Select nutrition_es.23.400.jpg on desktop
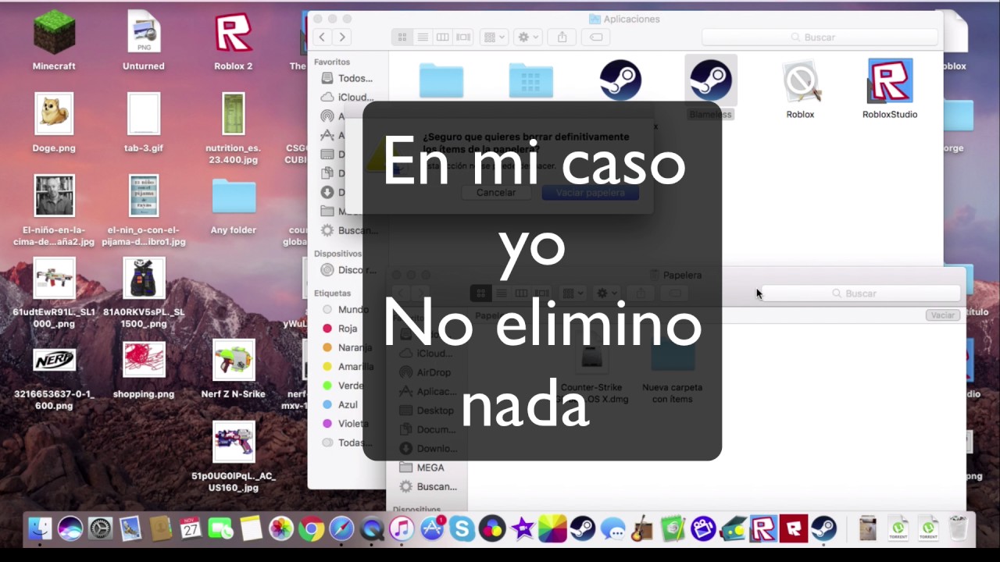 (x=234, y=129)
